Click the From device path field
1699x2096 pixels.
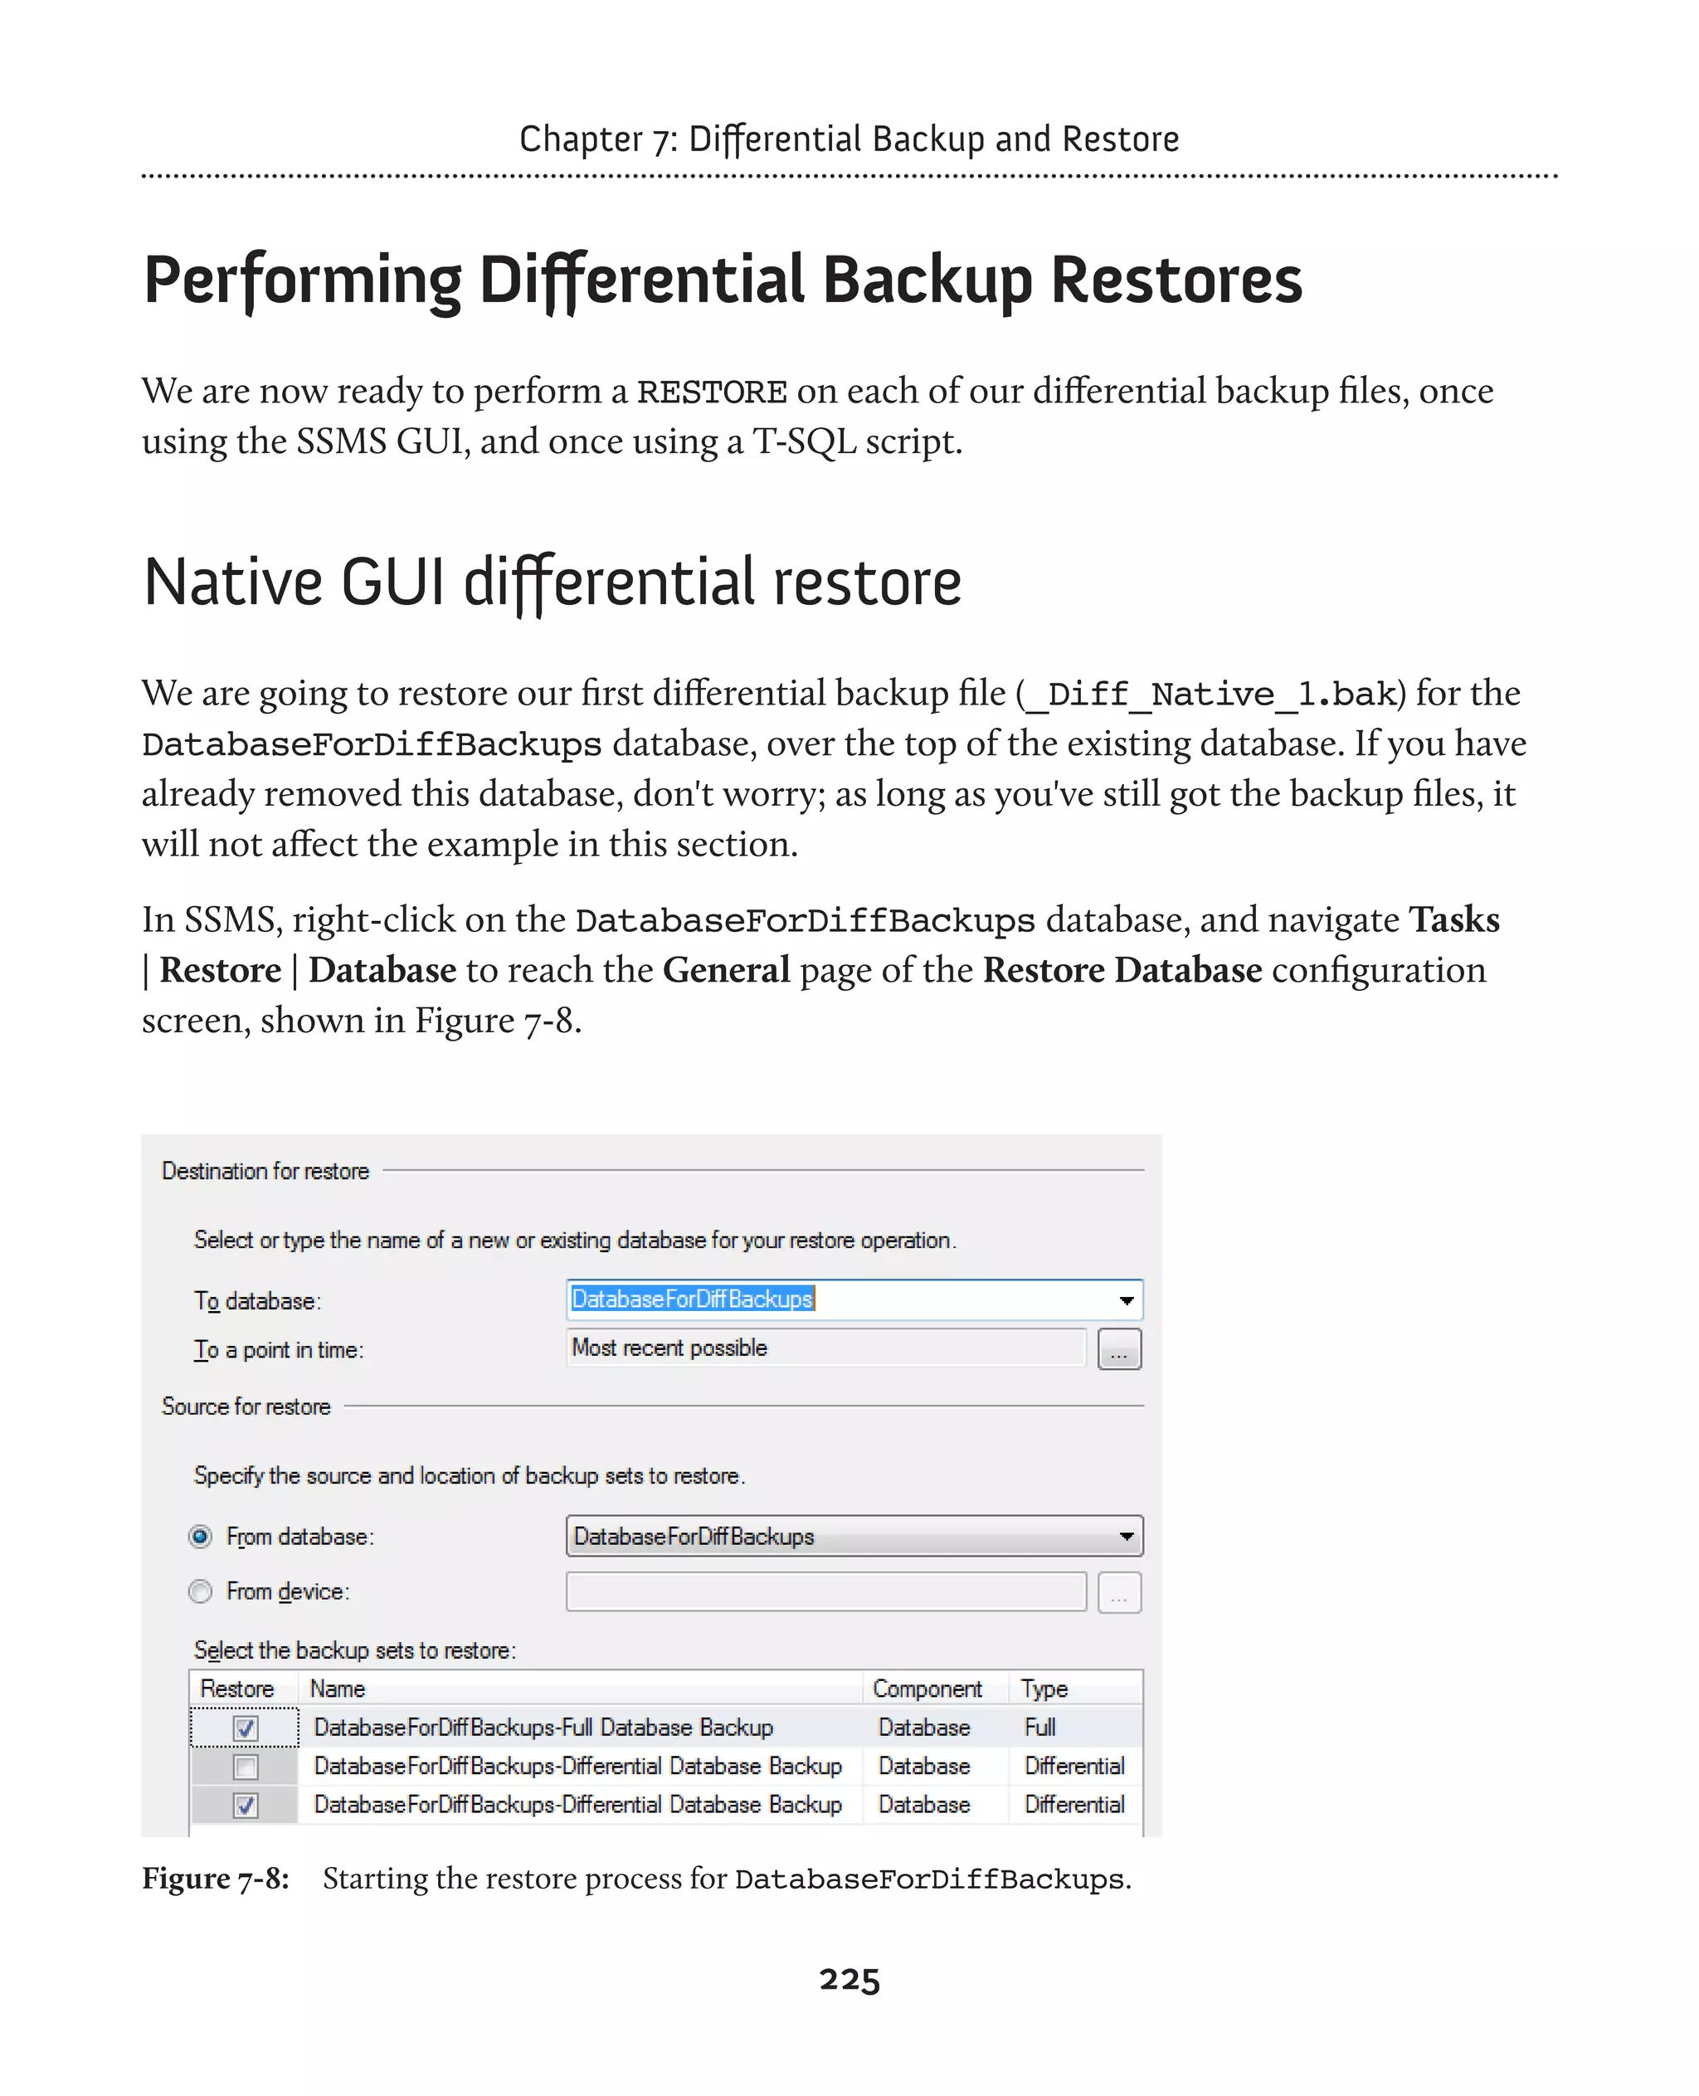[x=826, y=1591]
